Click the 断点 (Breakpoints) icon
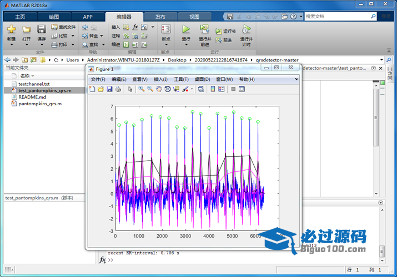This screenshot has width=397, height=277. point(166,29)
